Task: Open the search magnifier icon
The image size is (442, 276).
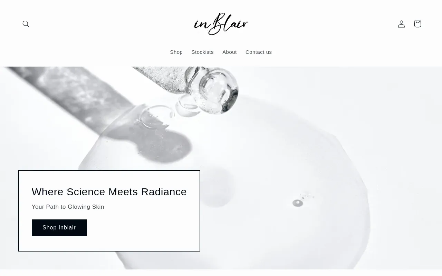Action: click(26, 24)
